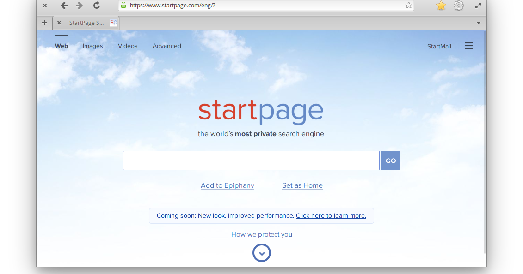The width and height of the screenshot is (523, 274).
Task: Click the Add to Epiphany link
Action: click(x=227, y=185)
